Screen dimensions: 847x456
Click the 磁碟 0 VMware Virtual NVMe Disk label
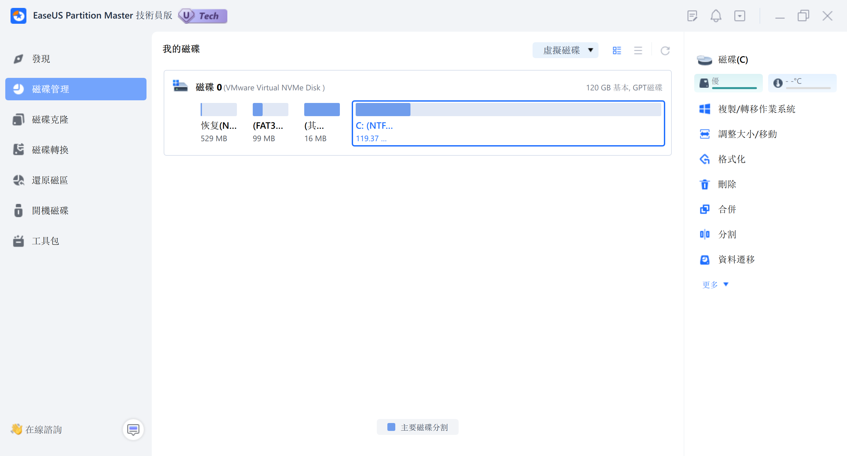tap(260, 87)
